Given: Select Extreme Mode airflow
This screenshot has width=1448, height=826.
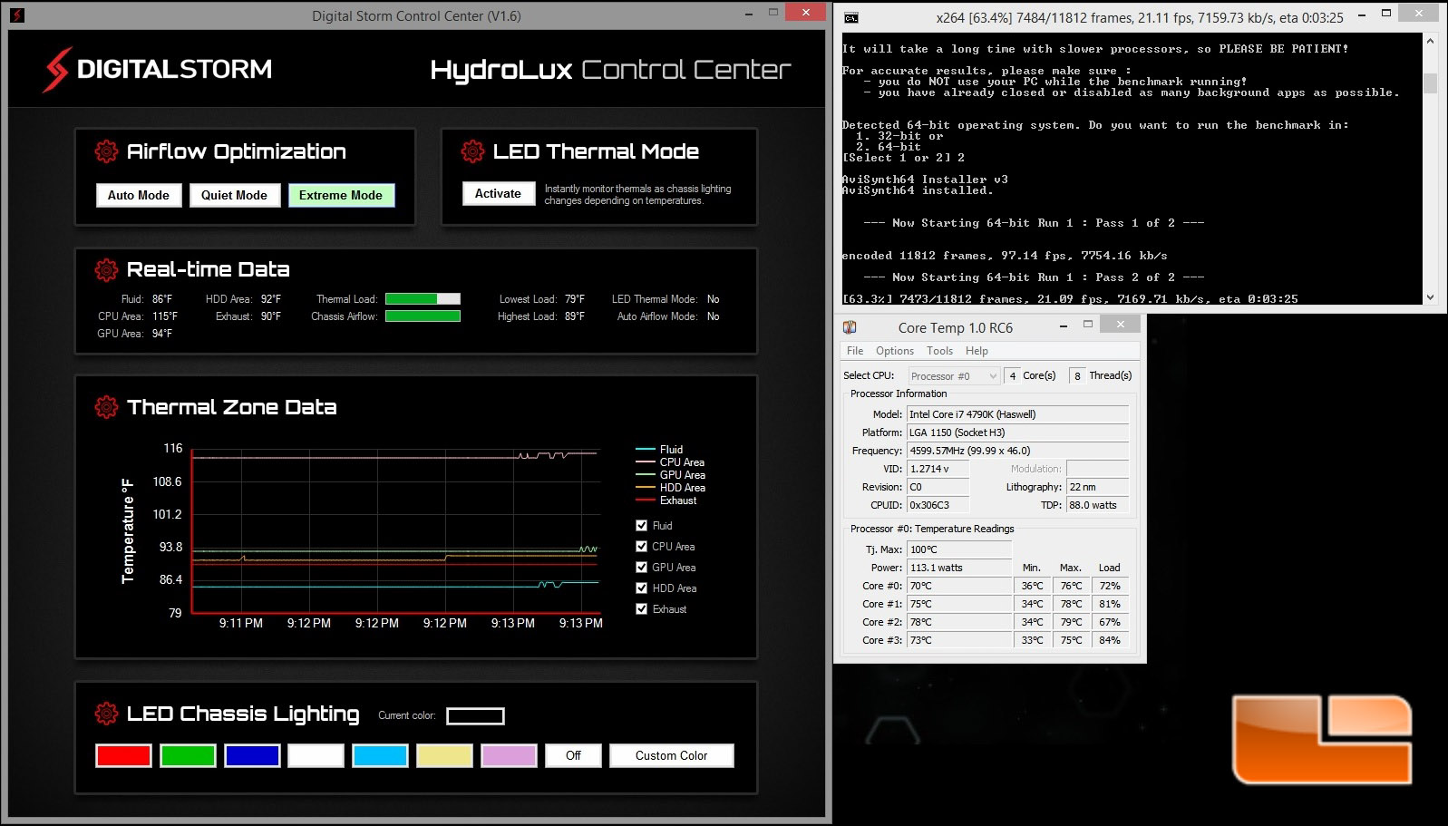Looking at the screenshot, I should point(341,195).
